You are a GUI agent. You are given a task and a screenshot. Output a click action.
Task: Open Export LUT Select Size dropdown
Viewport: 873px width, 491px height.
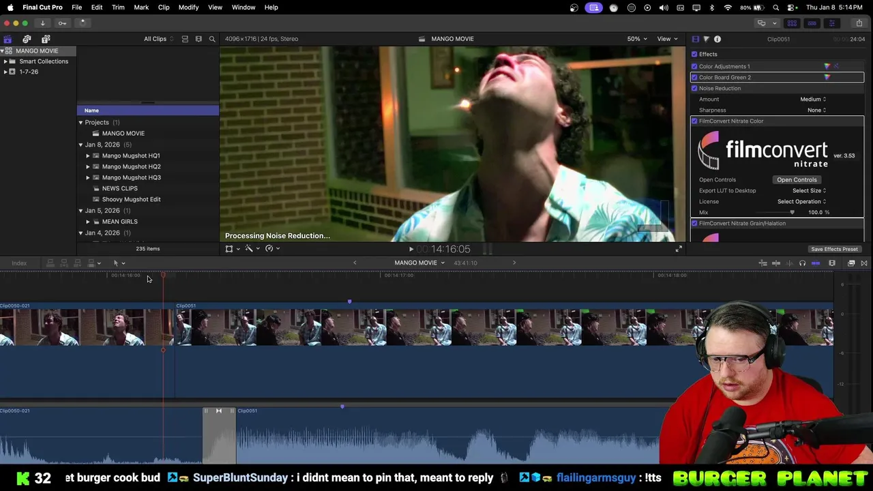pos(809,190)
